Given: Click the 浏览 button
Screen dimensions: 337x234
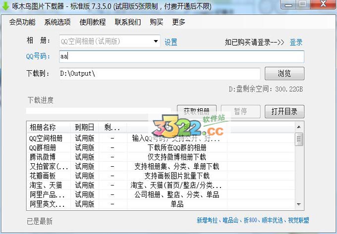Looking at the screenshot, I should (284, 73).
